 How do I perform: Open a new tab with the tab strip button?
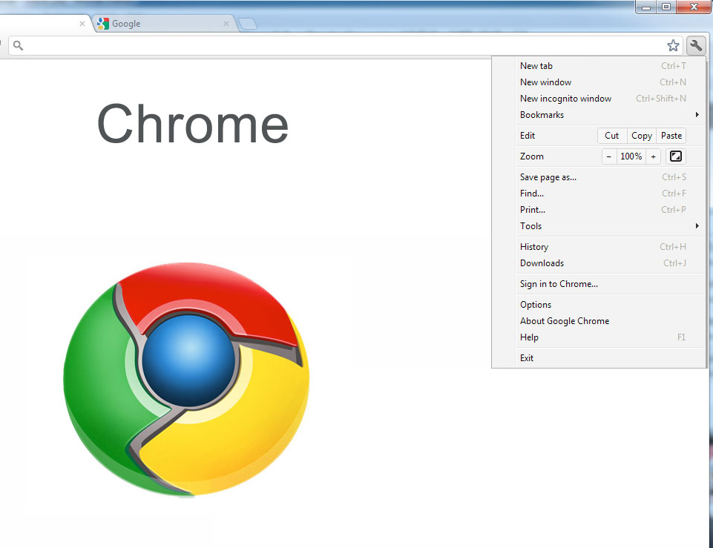pos(248,24)
